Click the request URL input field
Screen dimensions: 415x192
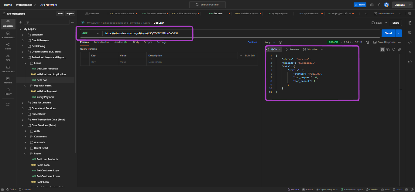pos(241,33)
